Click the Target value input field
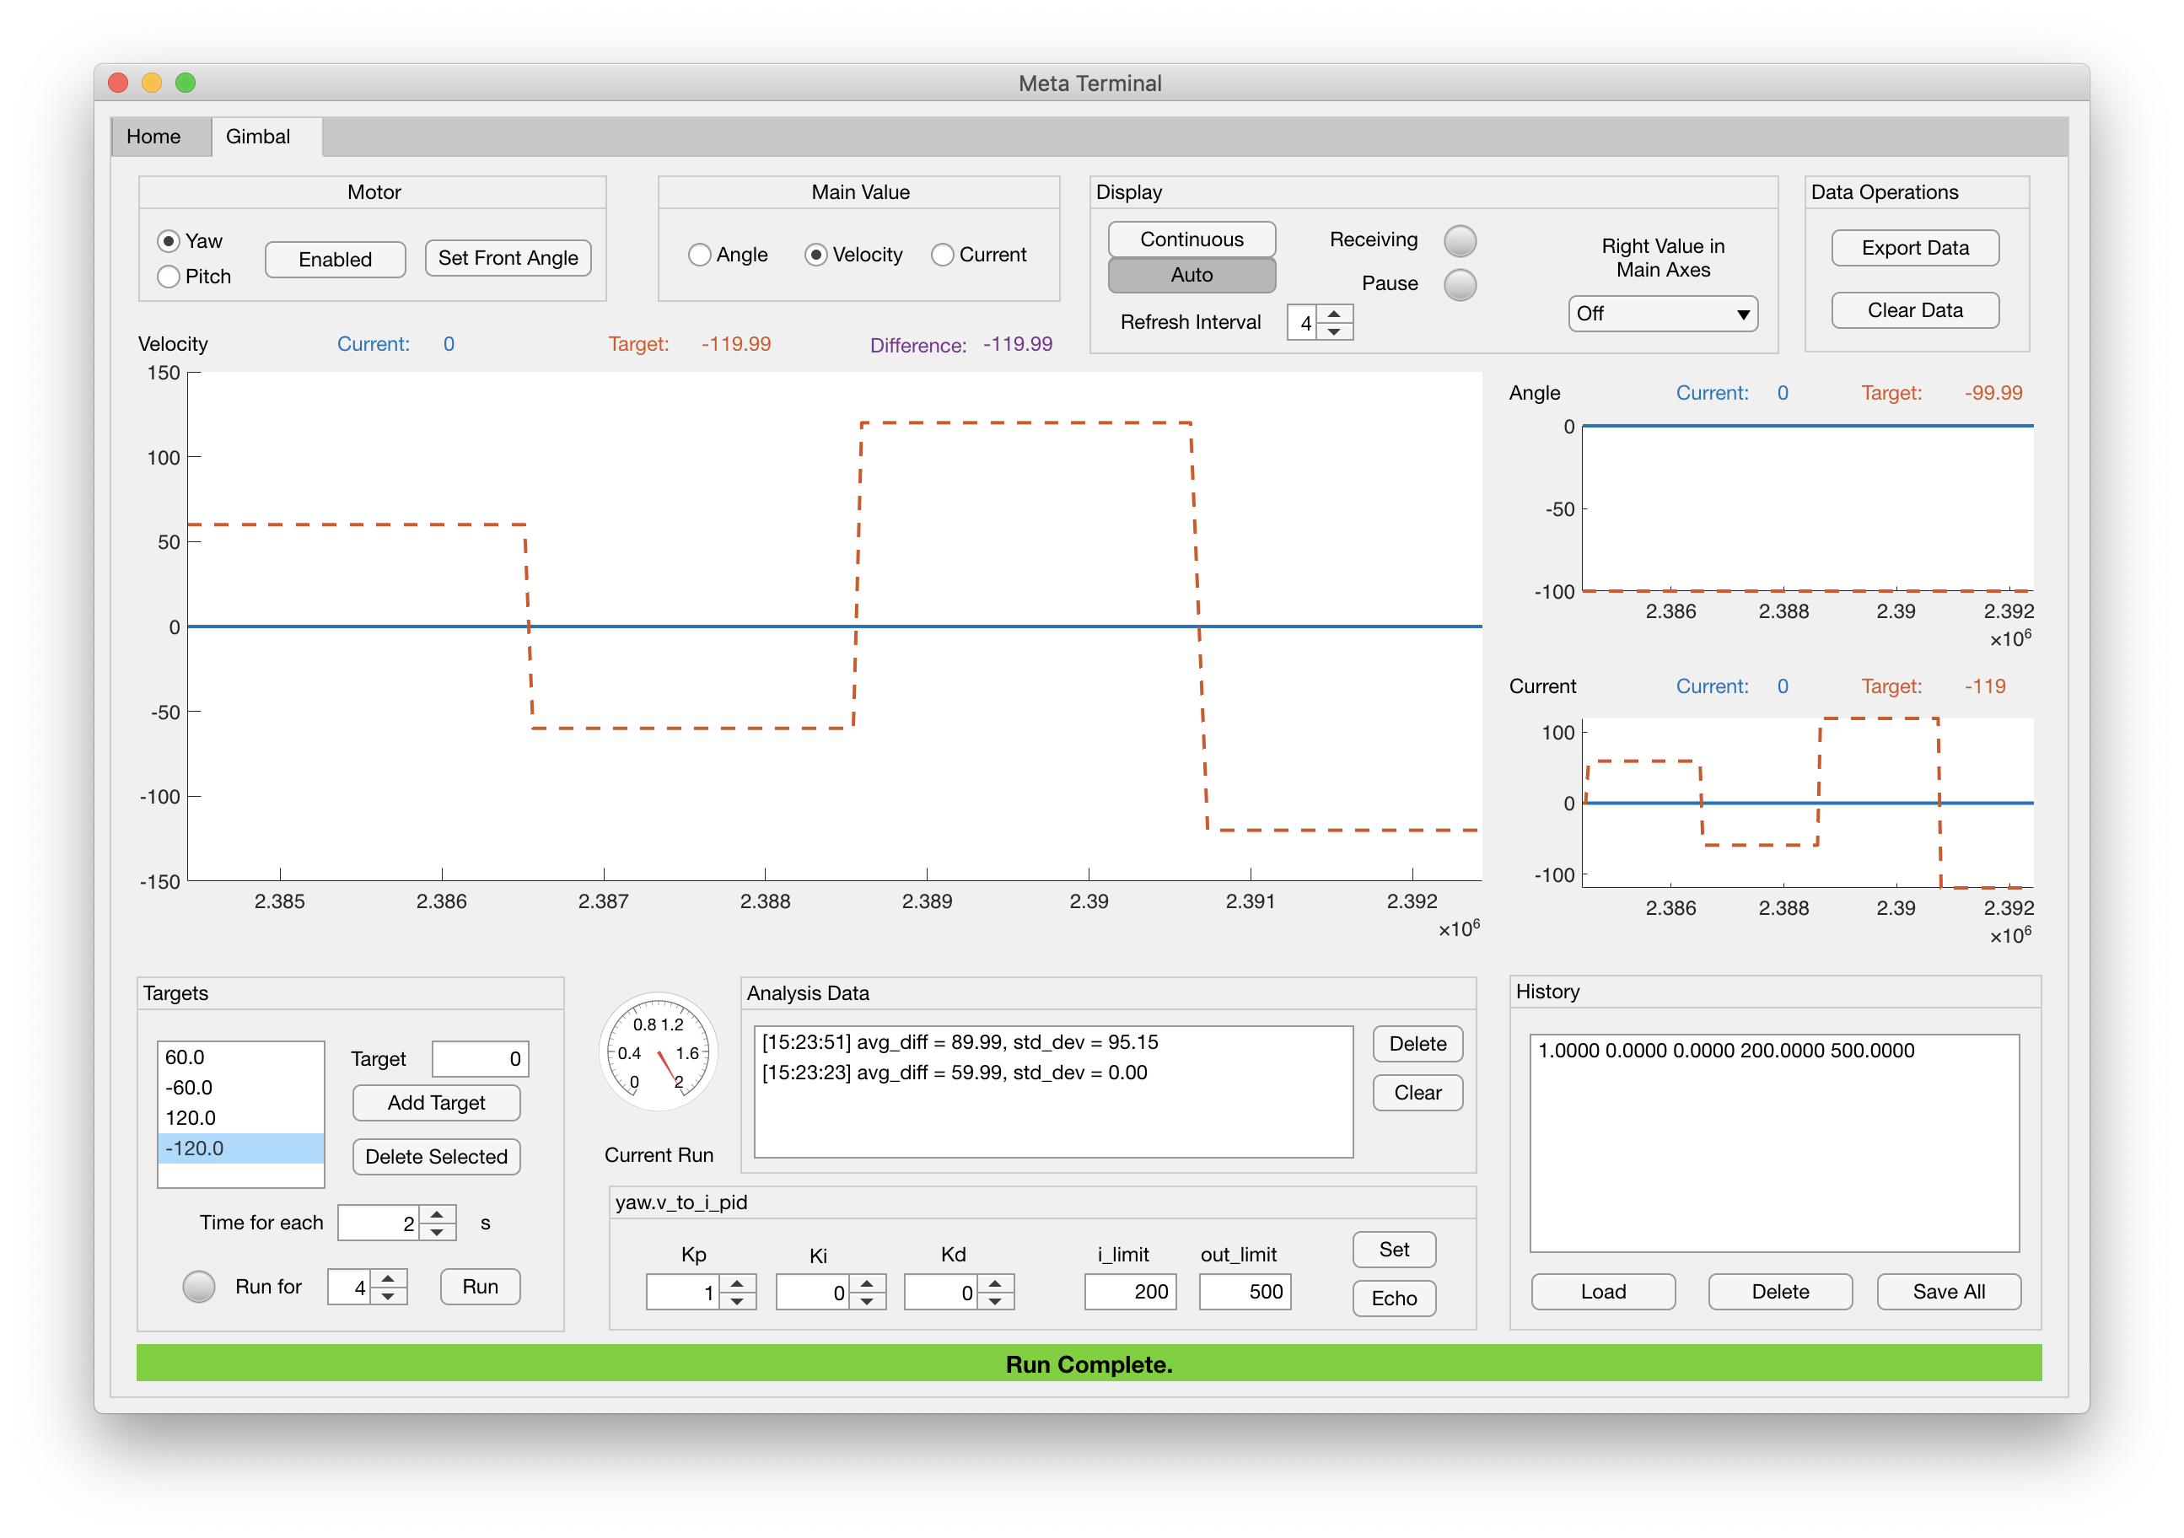This screenshot has height=1538, width=2184. point(480,1058)
